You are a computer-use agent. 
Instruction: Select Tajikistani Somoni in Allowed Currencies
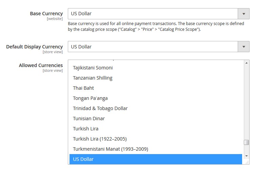coord(156,68)
